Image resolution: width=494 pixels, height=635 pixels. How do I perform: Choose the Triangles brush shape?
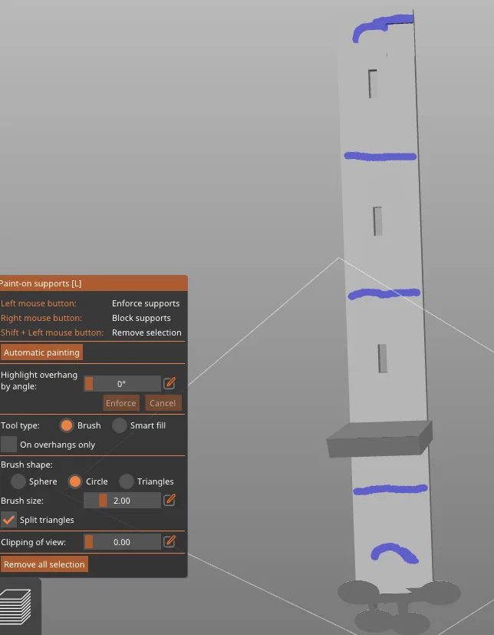127,481
